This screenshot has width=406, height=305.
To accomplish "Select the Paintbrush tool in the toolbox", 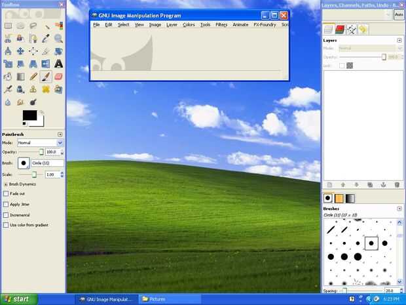I will [x=46, y=77].
